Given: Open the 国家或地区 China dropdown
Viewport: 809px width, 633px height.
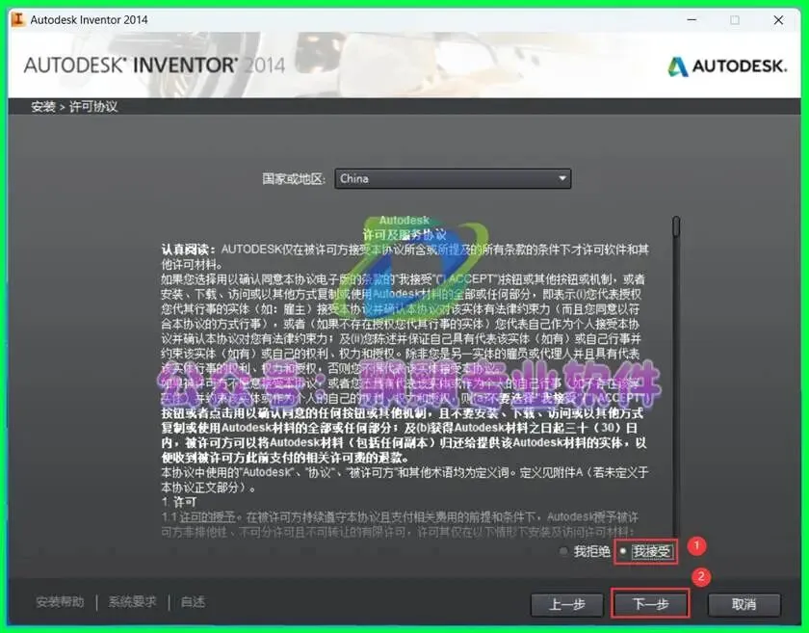Looking at the screenshot, I should [453, 178].
